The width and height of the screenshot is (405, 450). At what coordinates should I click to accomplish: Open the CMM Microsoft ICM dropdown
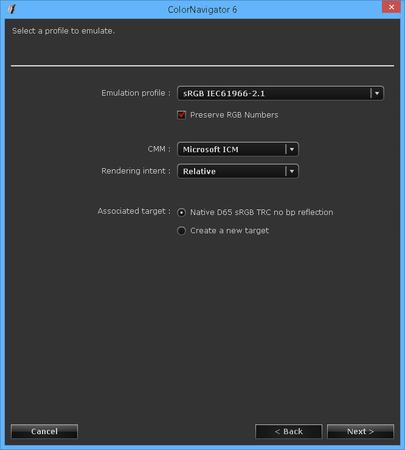(x=238, y=149)
